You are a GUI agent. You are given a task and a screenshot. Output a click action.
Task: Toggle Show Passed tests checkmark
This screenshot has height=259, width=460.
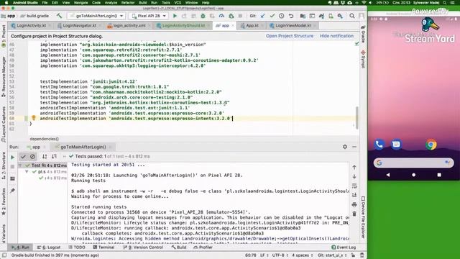click(x=23, y=157)
